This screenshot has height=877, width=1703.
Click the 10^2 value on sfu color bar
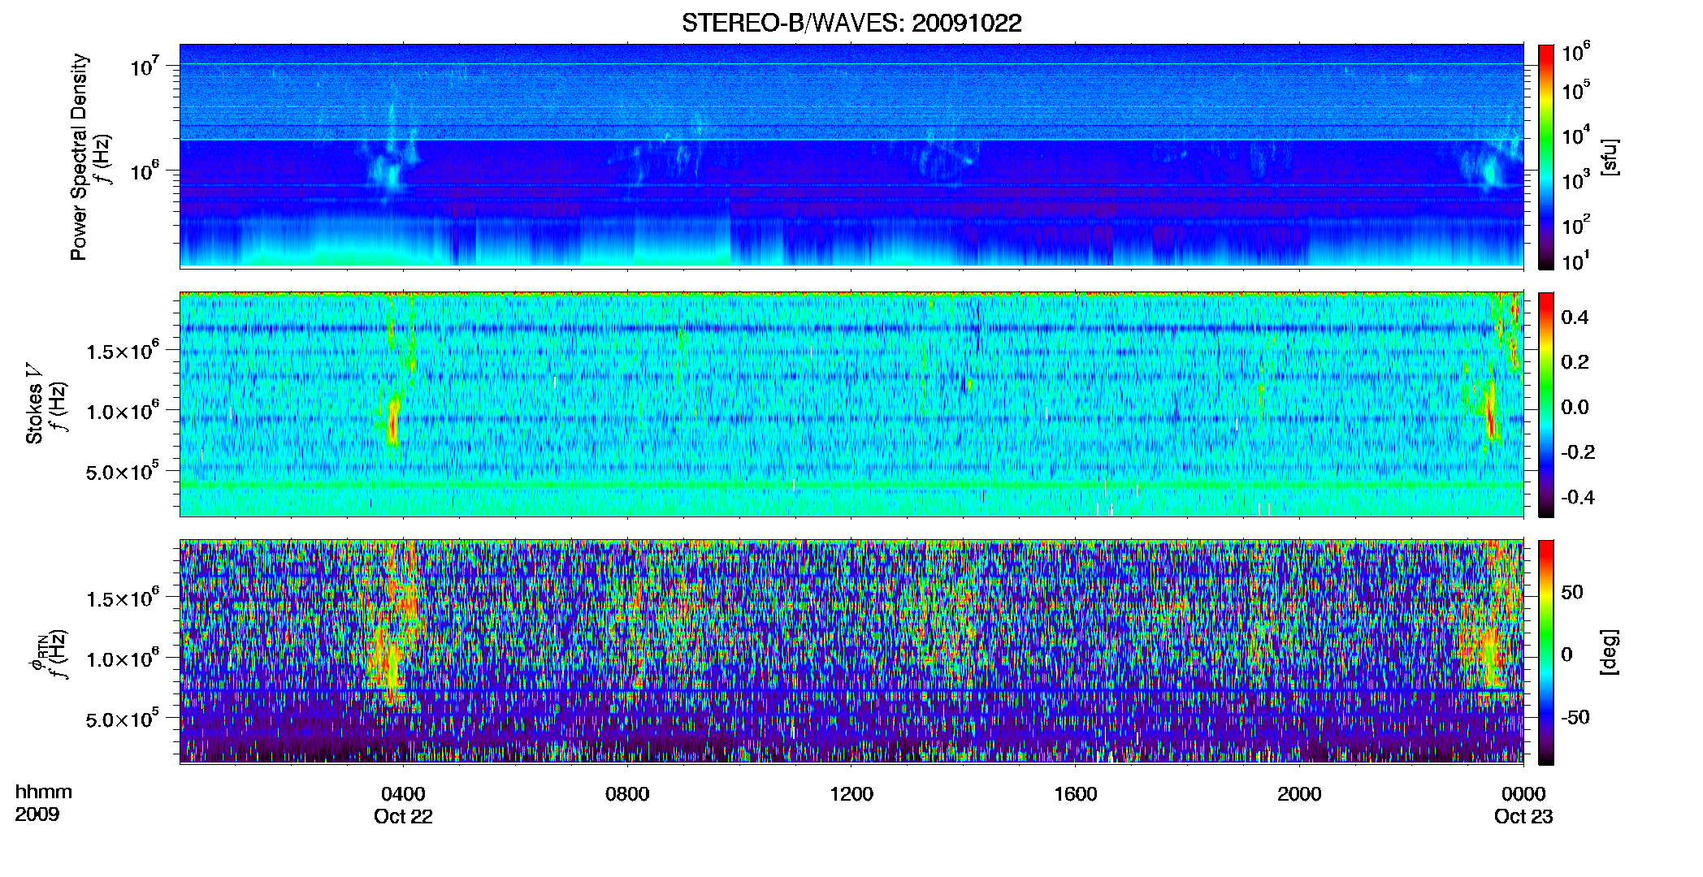click(x=1575, y=224)
